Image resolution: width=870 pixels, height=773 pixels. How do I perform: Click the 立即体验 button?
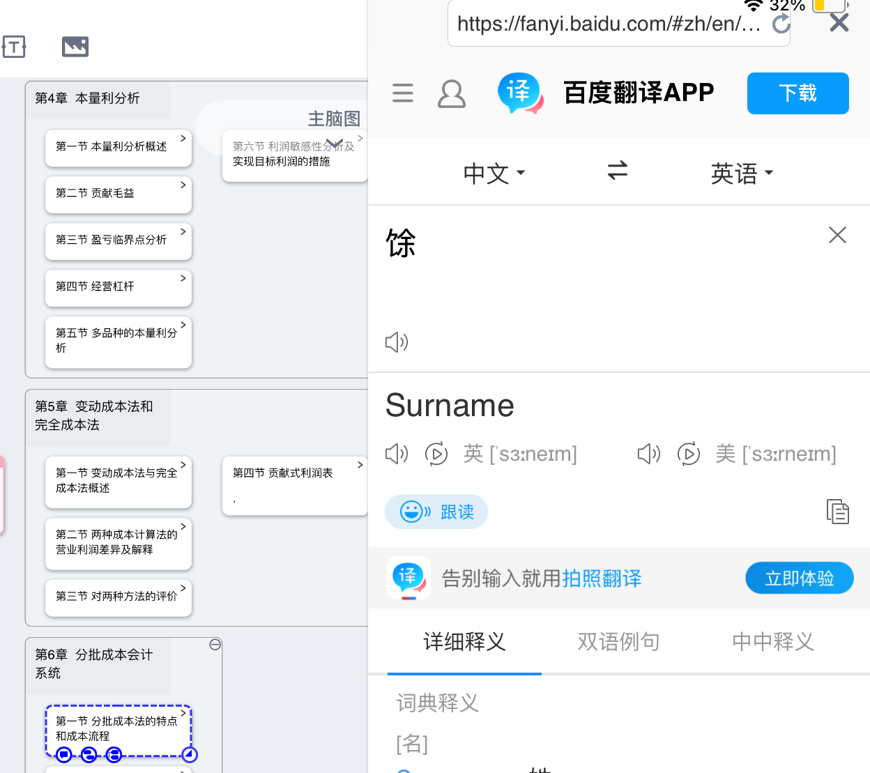pos(800,578)
